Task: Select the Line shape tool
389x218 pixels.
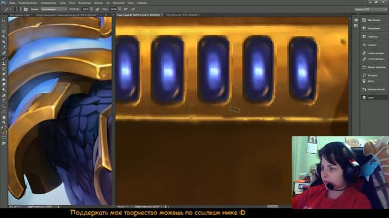Action: click(4, 111)
